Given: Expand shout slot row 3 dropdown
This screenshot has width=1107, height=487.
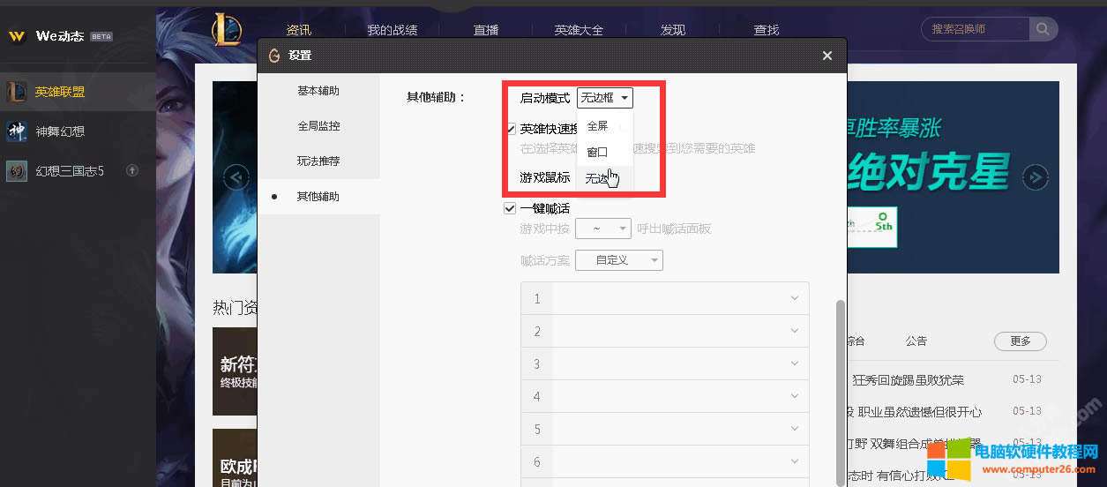Looking at the screenshot, I should [x=796, y=363].
